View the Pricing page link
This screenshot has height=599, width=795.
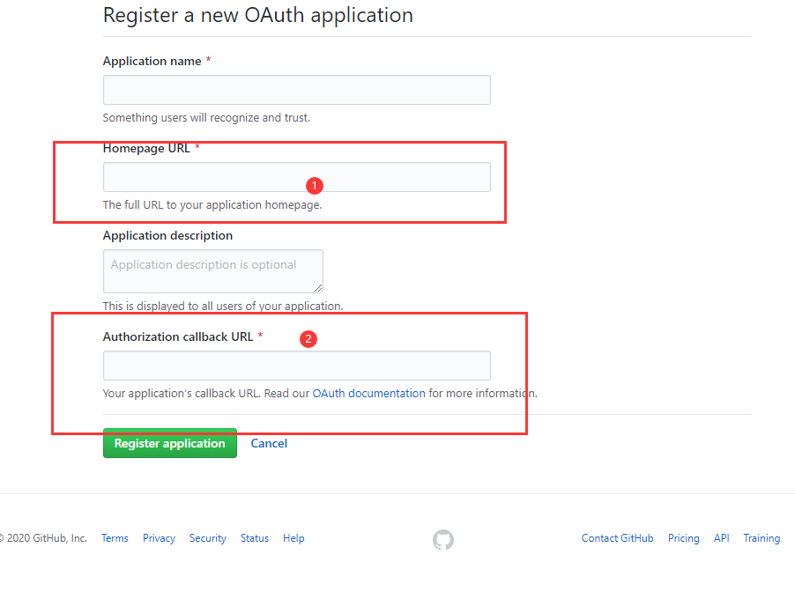[683, 538]
